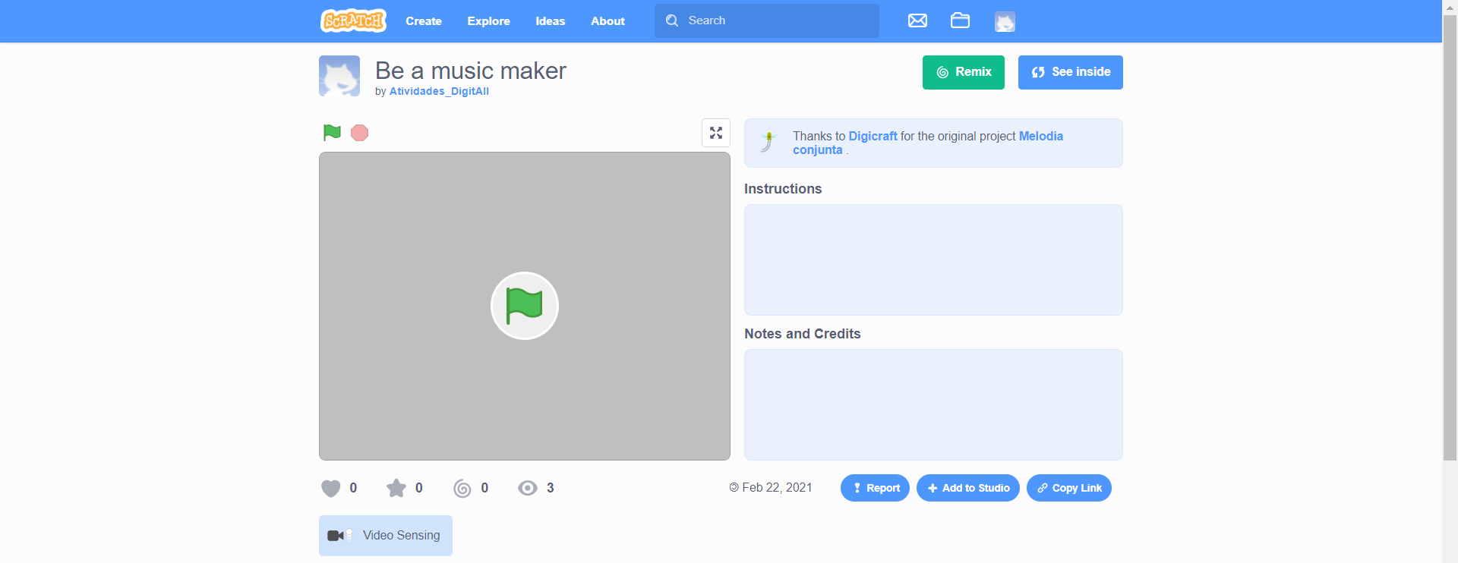Enter full screen stage mode
The height and width of the screenshot is (563, 1458).
[716, 133]
